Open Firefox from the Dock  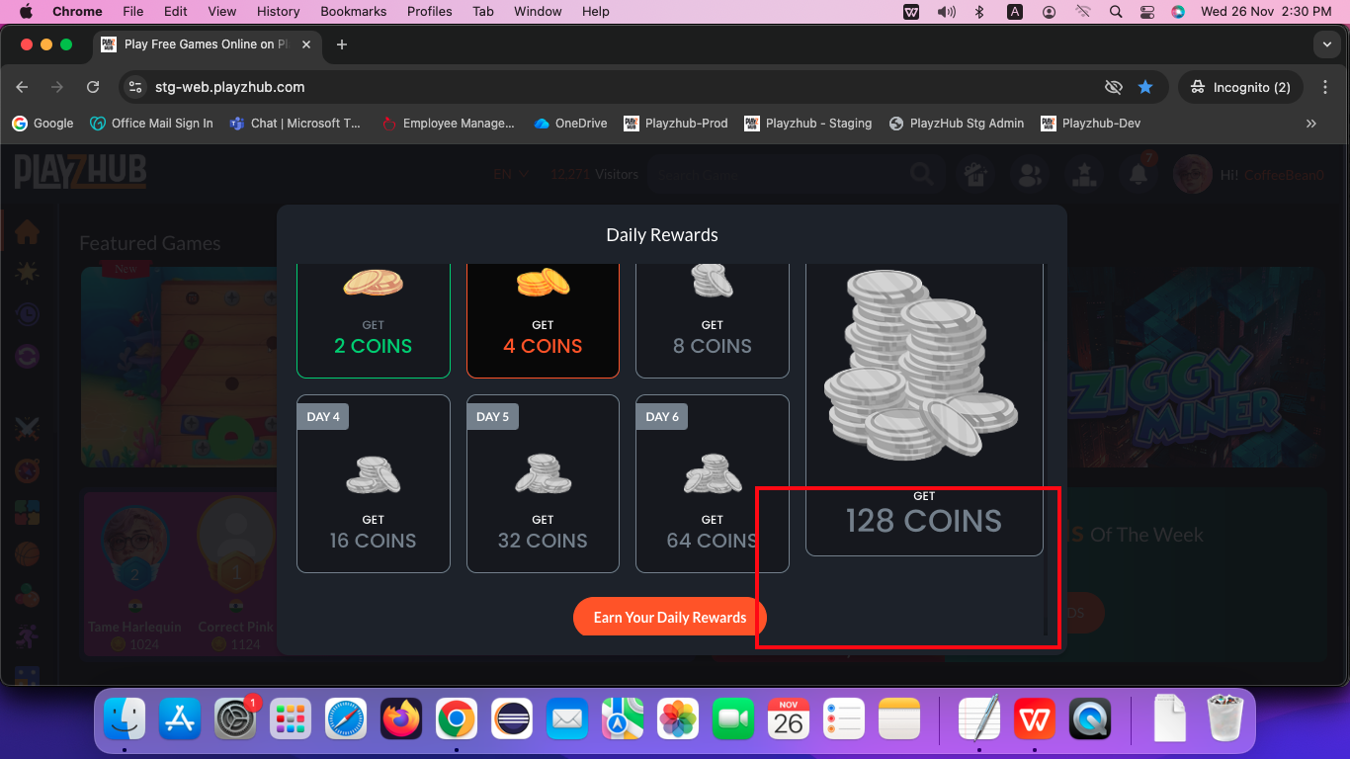click(401, 719)
